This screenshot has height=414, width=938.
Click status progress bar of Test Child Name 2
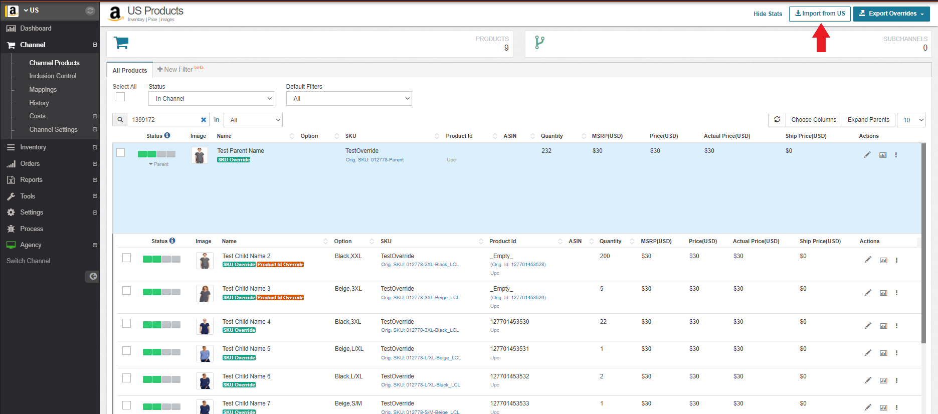click(x=161, y=259)
